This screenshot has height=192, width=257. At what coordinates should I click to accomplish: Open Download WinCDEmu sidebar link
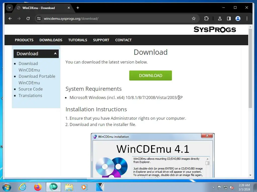pos(29,66)
